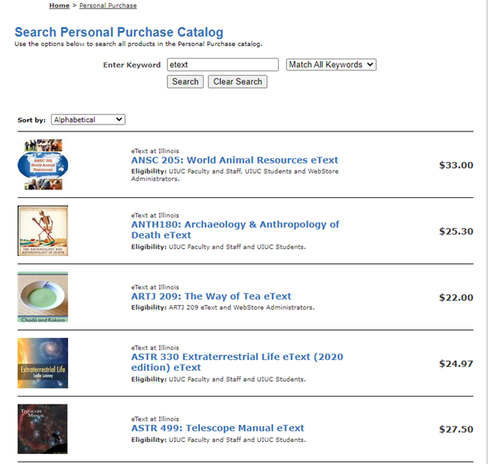Open ASTR 330 Extraterrestrial Life eText link
The height and width of the screenshot is (464, 488).
click(237, 362)
